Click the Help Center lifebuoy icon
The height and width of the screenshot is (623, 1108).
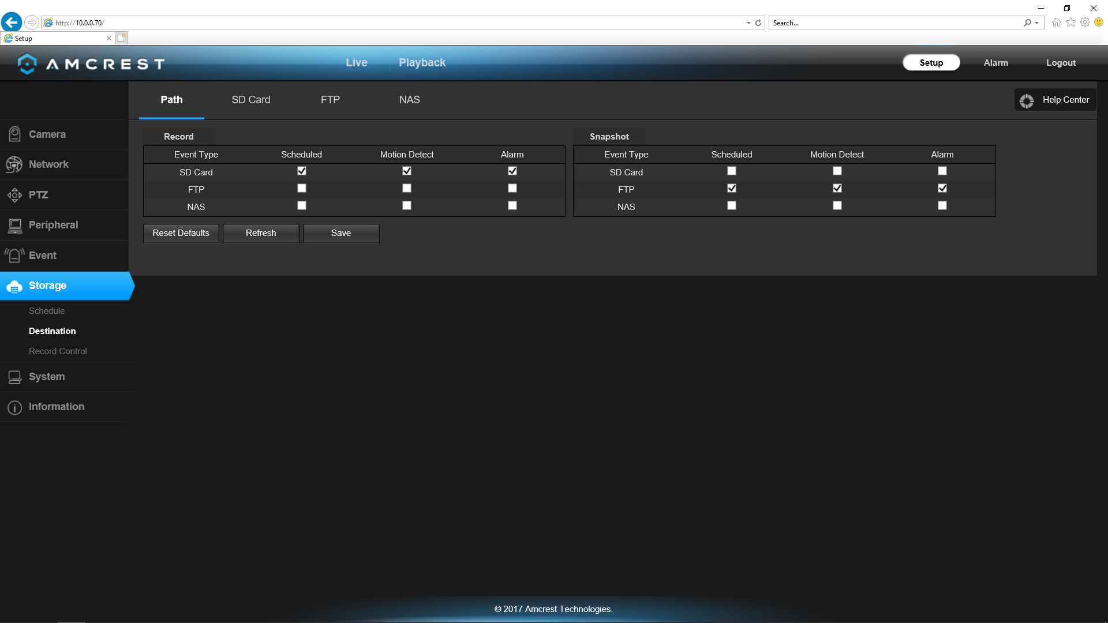click(1027, 100)
